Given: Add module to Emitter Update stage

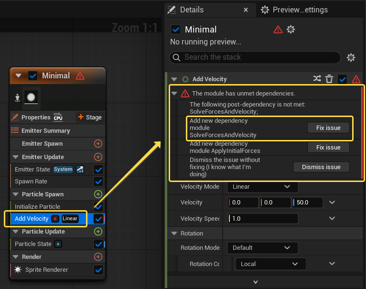Looking at the screenshot, I should point(98,157).
